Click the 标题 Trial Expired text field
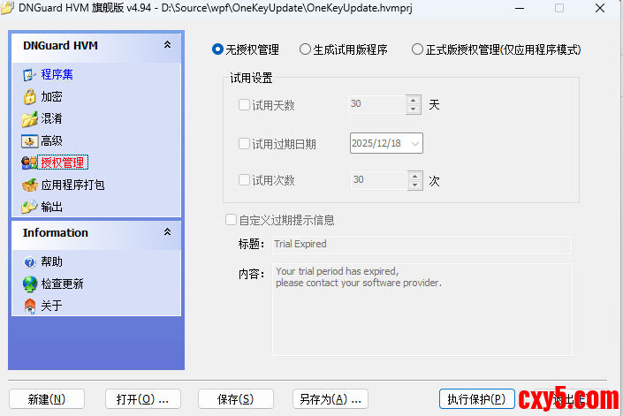Image resolution: width=623 pixels, height=416 pixels. [421, 244]
